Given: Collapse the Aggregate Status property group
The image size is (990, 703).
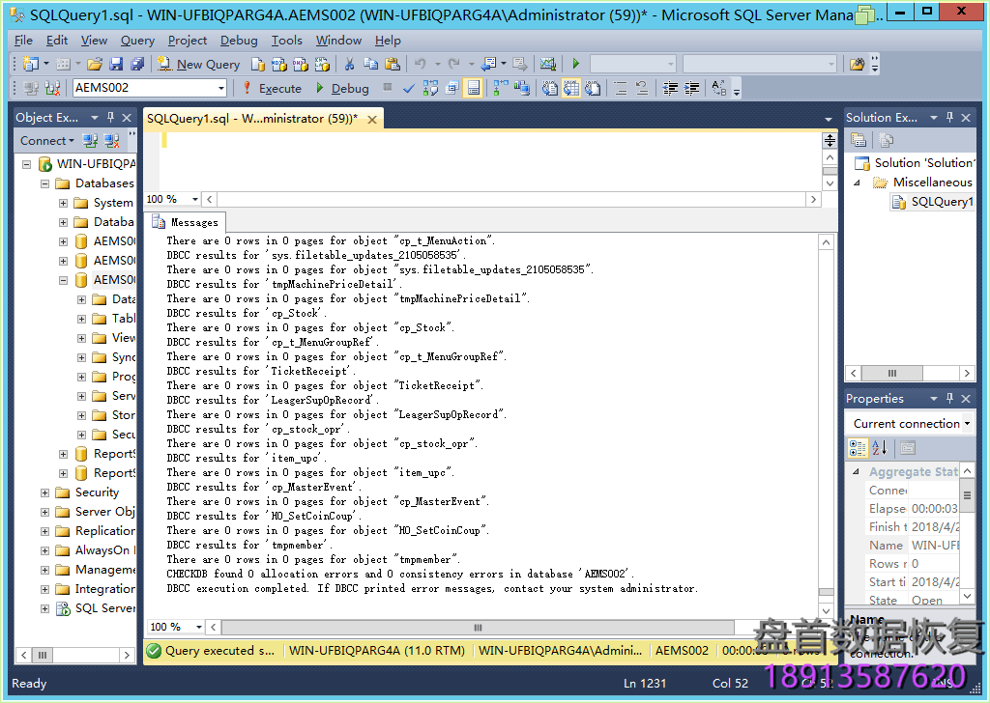Looking at the screenshot, I should [x=857, y=471].
